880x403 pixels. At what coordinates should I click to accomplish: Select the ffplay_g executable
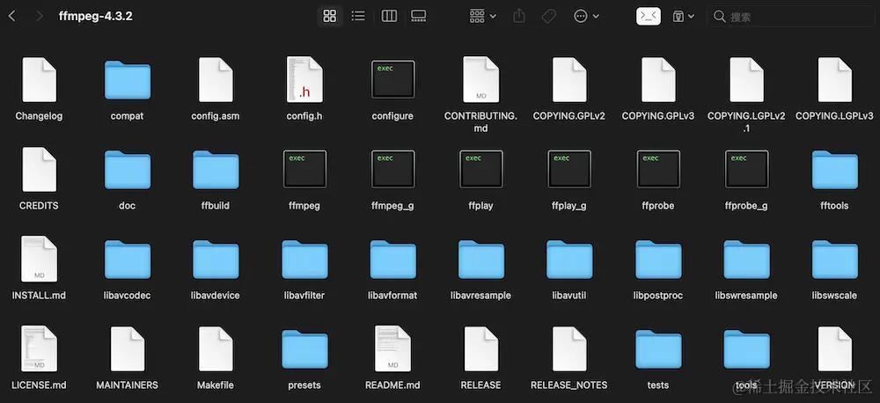[569, 169]
